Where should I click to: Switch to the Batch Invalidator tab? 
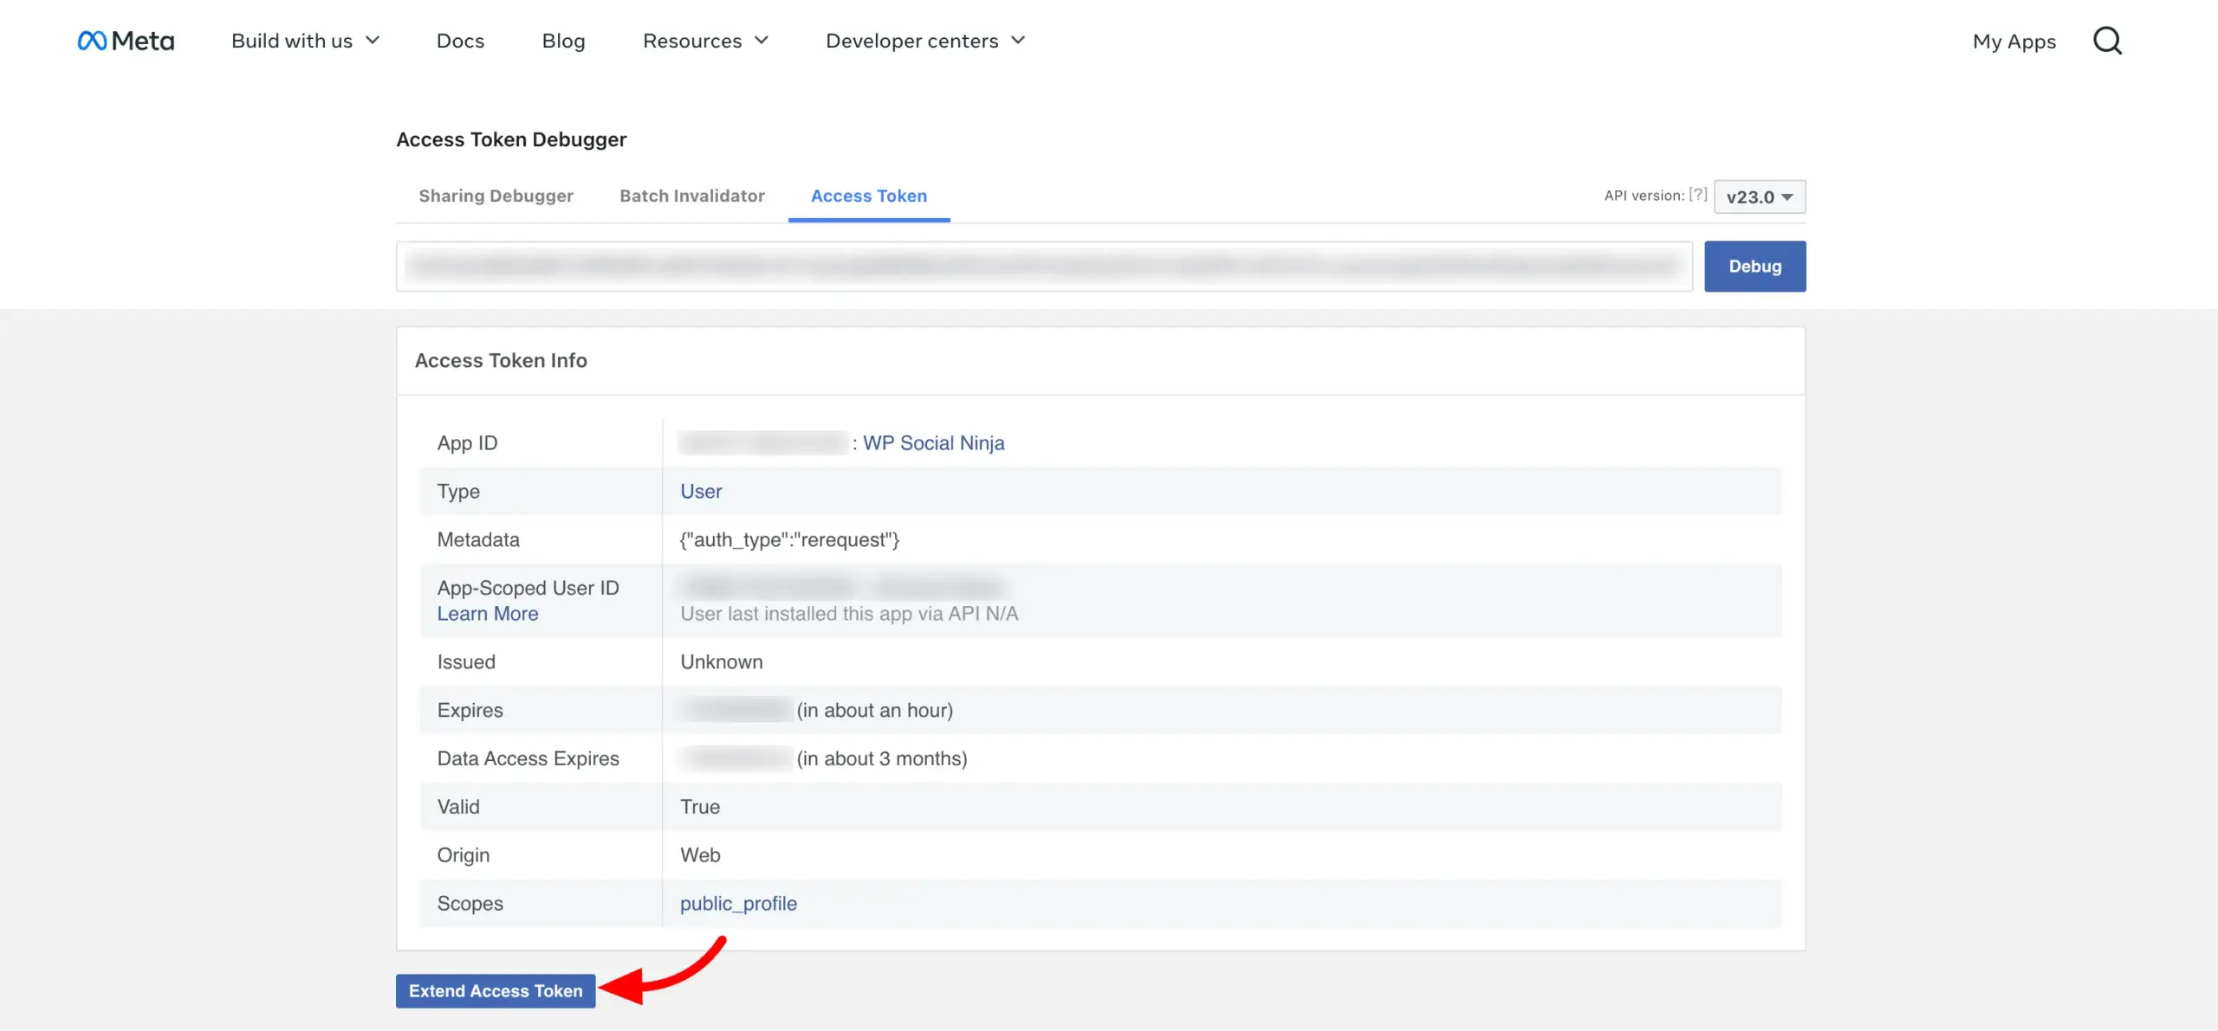click(x=691, y=196)
